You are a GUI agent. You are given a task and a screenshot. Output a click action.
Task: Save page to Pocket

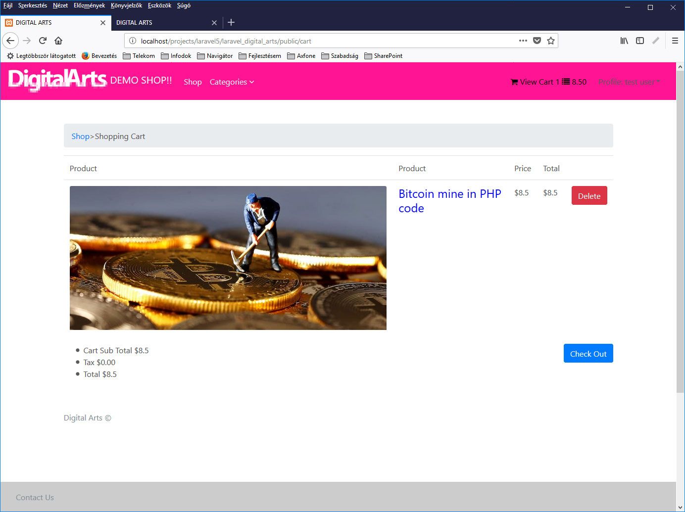(537, 41)
